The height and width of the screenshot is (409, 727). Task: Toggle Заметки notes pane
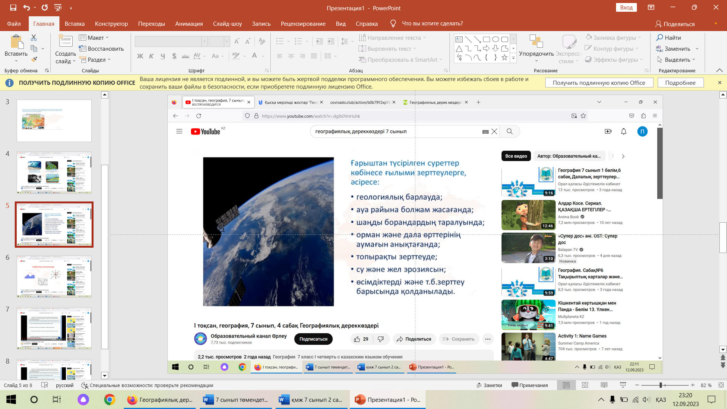tap(489, 385)
